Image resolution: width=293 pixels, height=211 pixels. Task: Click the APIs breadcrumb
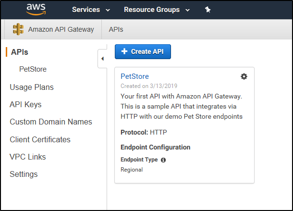click(x=116, y=29)
